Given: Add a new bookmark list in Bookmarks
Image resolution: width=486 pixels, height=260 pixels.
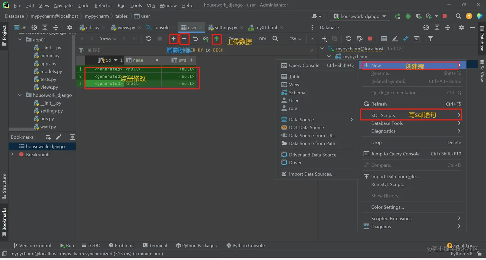Looking at the screenshot, I should click(48, 137).
